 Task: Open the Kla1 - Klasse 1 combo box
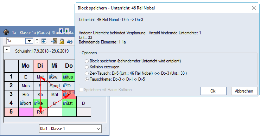[70, 129]
